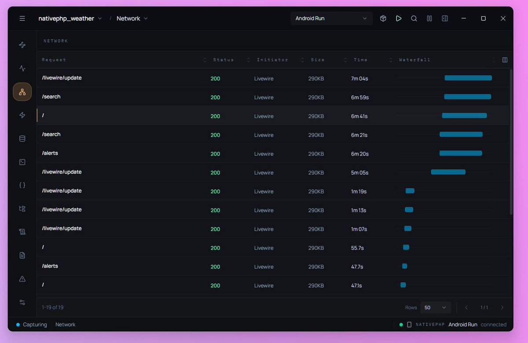Open the column chooser icon

point(505,60)
